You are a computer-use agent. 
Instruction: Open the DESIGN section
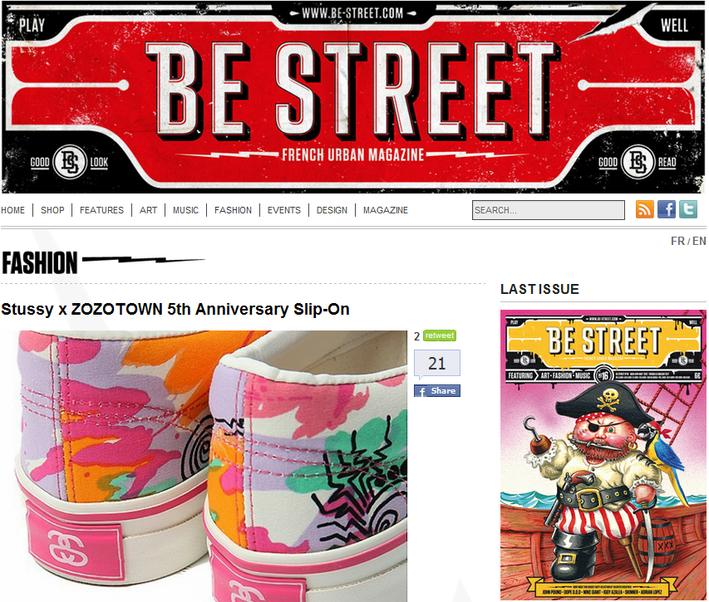tap(332, 210)
